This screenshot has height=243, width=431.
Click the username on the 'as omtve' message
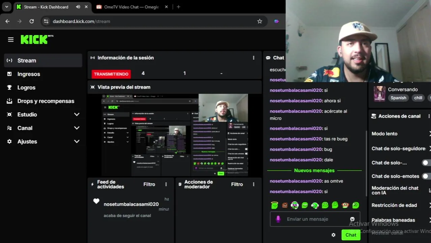(296, 181)
